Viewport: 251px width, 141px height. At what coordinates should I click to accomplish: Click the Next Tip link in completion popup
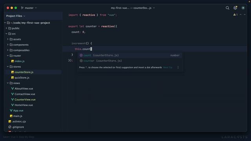point(168,67)
